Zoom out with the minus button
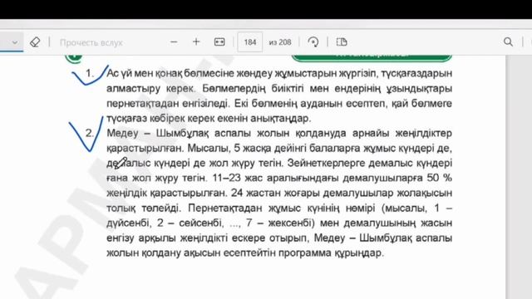Screen dimensions: 532x299 click(174, 42)
